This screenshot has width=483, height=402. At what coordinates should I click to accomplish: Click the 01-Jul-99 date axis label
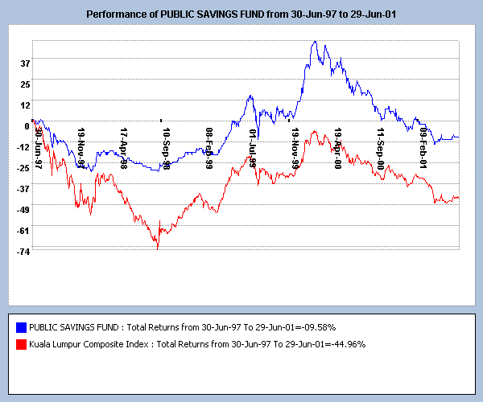[253, 148]
